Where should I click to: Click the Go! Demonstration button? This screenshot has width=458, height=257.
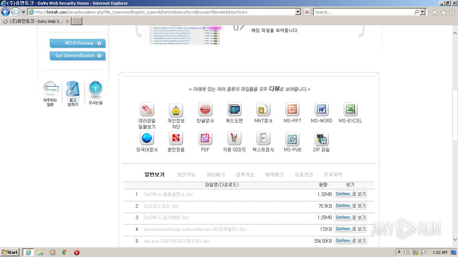pos(78,56)
